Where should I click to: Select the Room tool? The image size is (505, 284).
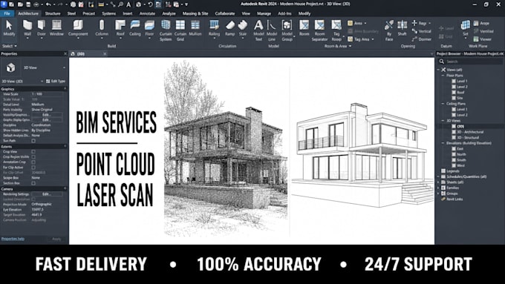304,28
